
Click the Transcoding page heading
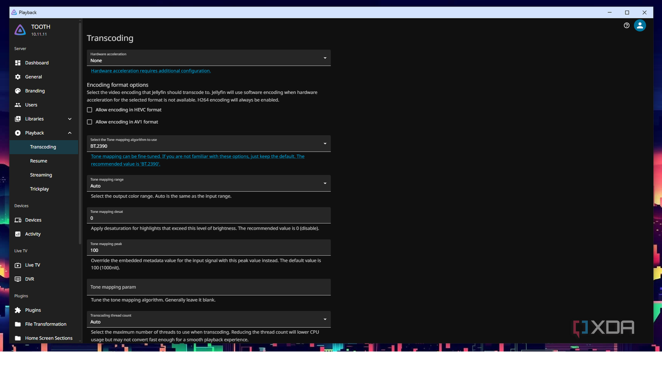tap(110, 38)
